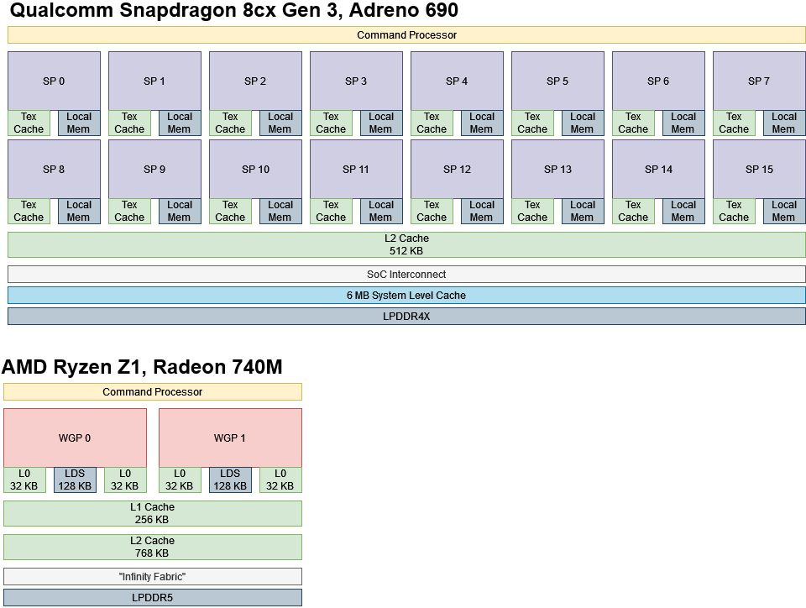Click the second L0 32 KB box under WGP 0

tap(125, 480)
